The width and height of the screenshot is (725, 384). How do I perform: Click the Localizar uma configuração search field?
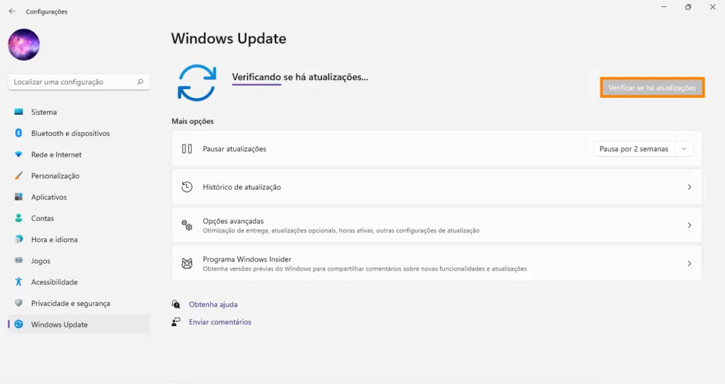click(x=79, y=82)
